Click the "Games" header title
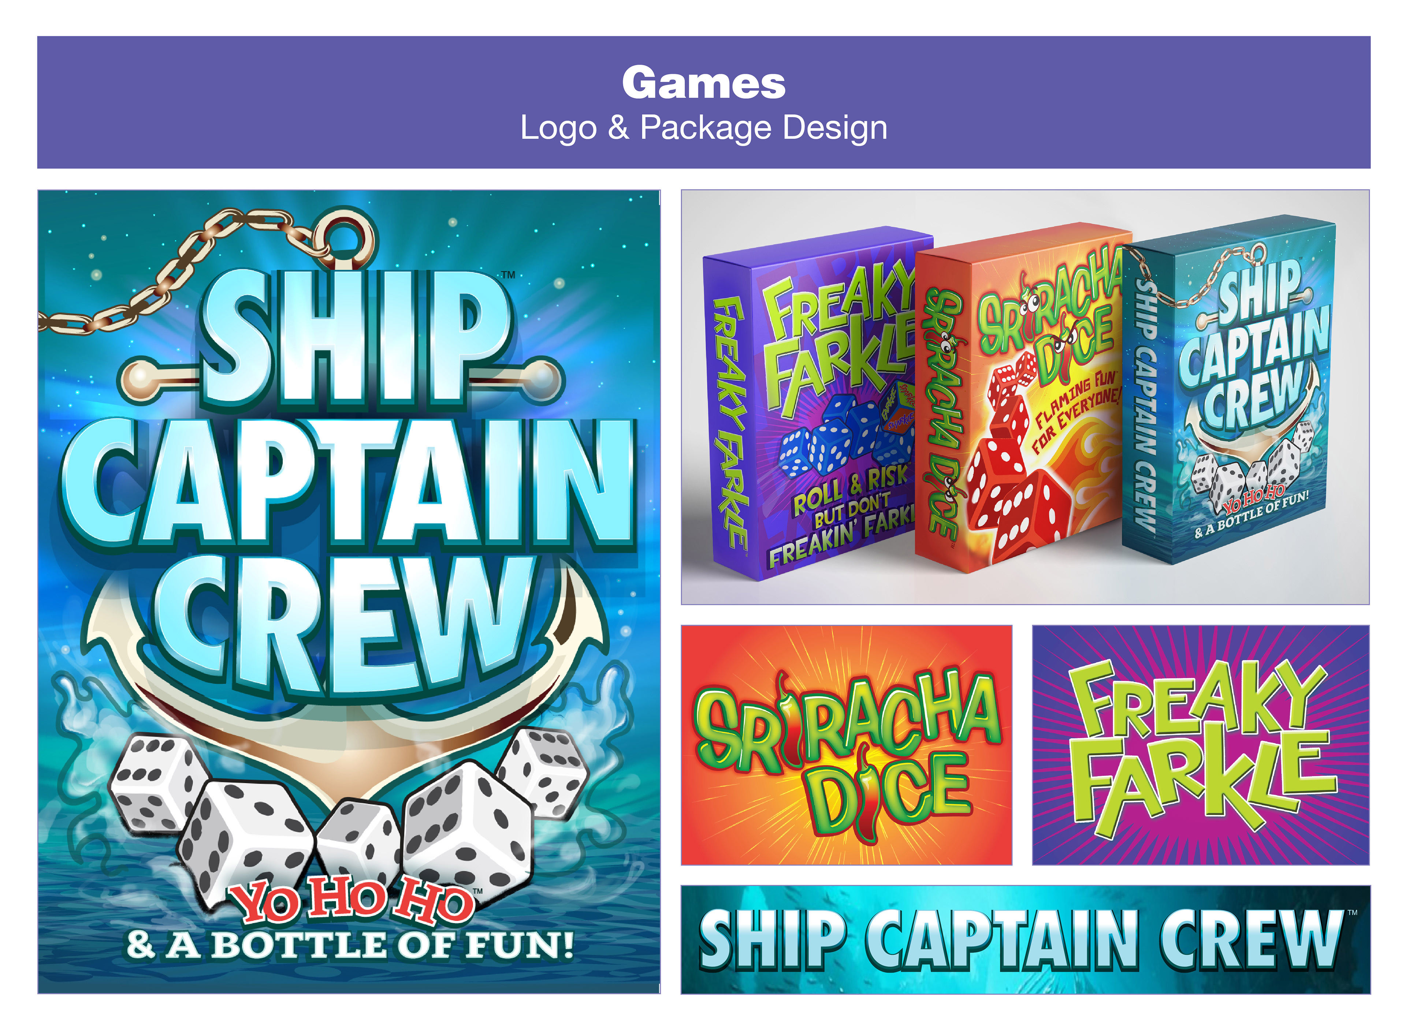The width and height of the screenshot is (1406, 1032). click(703, 83)
